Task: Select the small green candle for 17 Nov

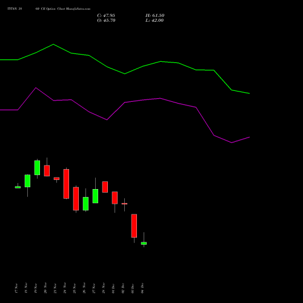Action: point(18,187)
